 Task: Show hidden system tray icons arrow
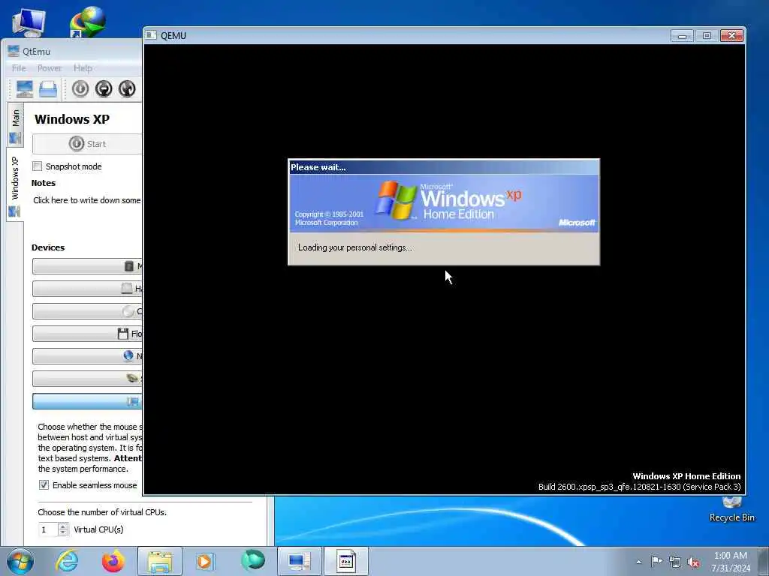[638, 562]
